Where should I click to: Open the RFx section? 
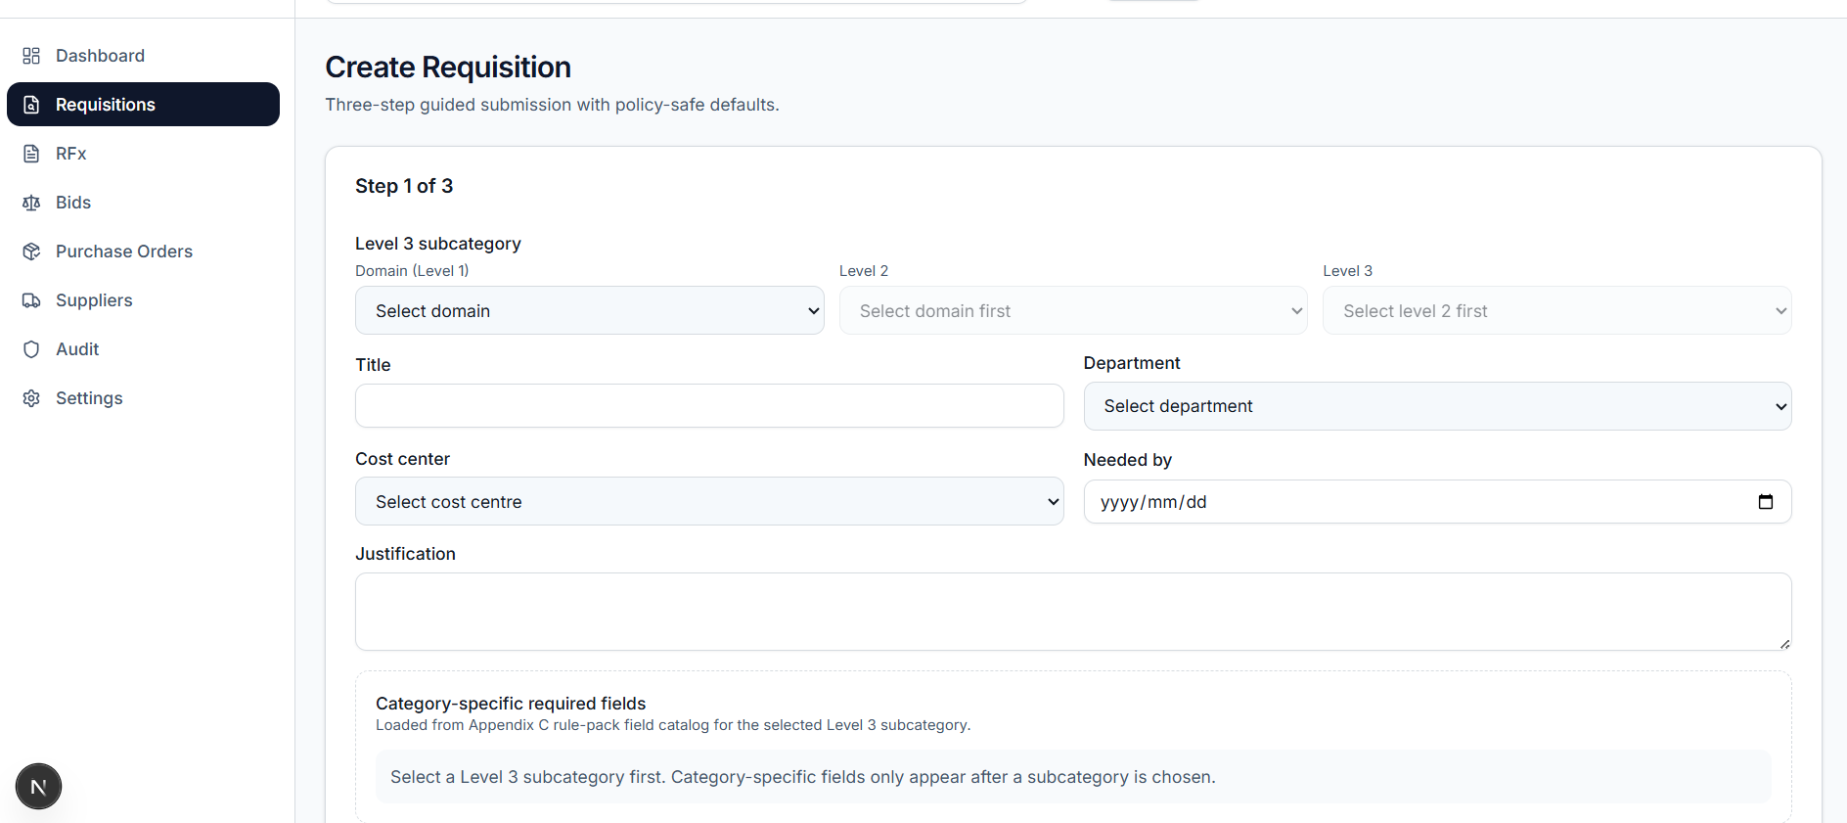point(143,154)
